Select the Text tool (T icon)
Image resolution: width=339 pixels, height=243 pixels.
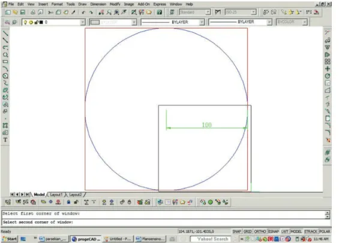click(x=5, y=139)
